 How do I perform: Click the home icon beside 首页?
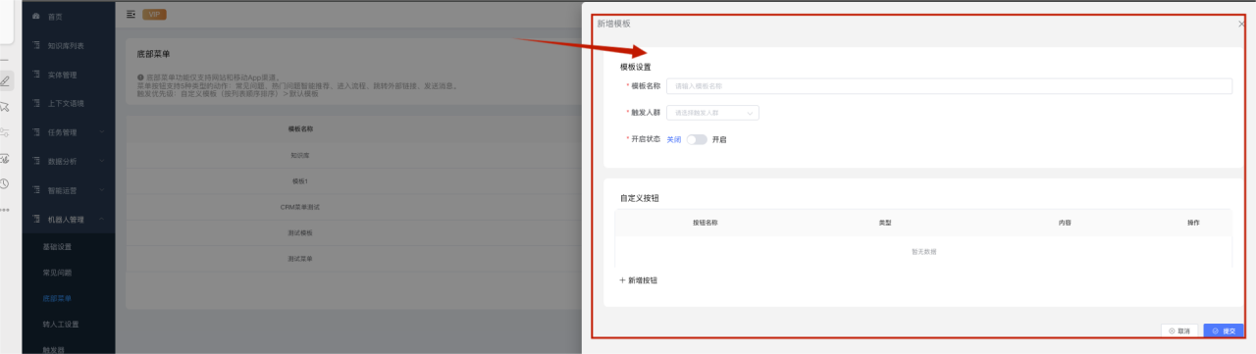coord(36,17)
